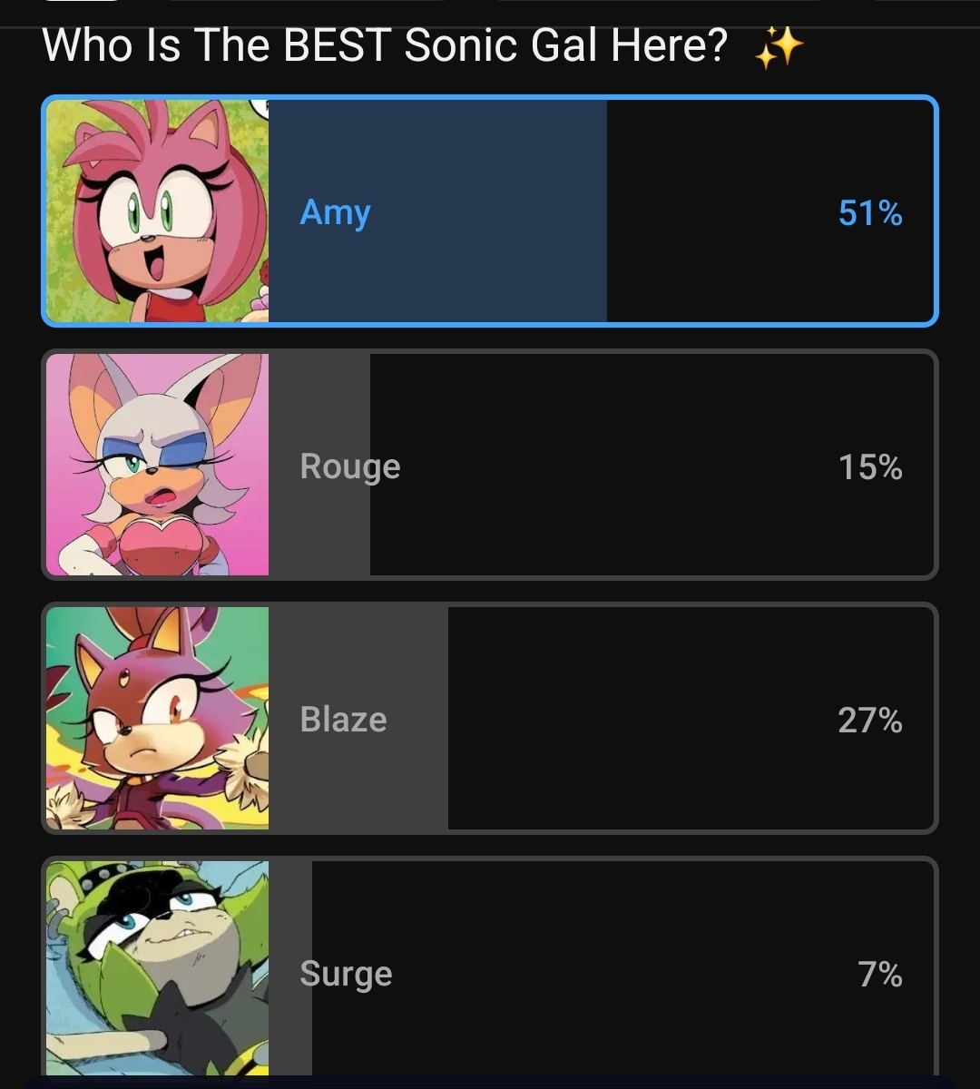The height and width of the screenshot is (1089, 980).
Task: Tap the sparkles emoji in the title
Action: pyautogui.click(x=779, y=47)
